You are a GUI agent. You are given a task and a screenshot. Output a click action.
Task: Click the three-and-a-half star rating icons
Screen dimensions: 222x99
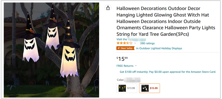tap(124, 43)
